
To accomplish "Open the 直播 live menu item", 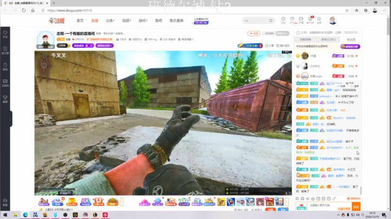I will point(94,21).
